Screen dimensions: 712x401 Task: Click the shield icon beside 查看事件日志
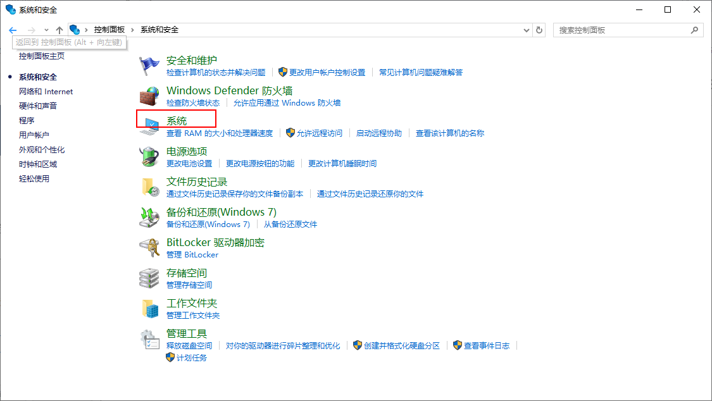click(457, 346)
